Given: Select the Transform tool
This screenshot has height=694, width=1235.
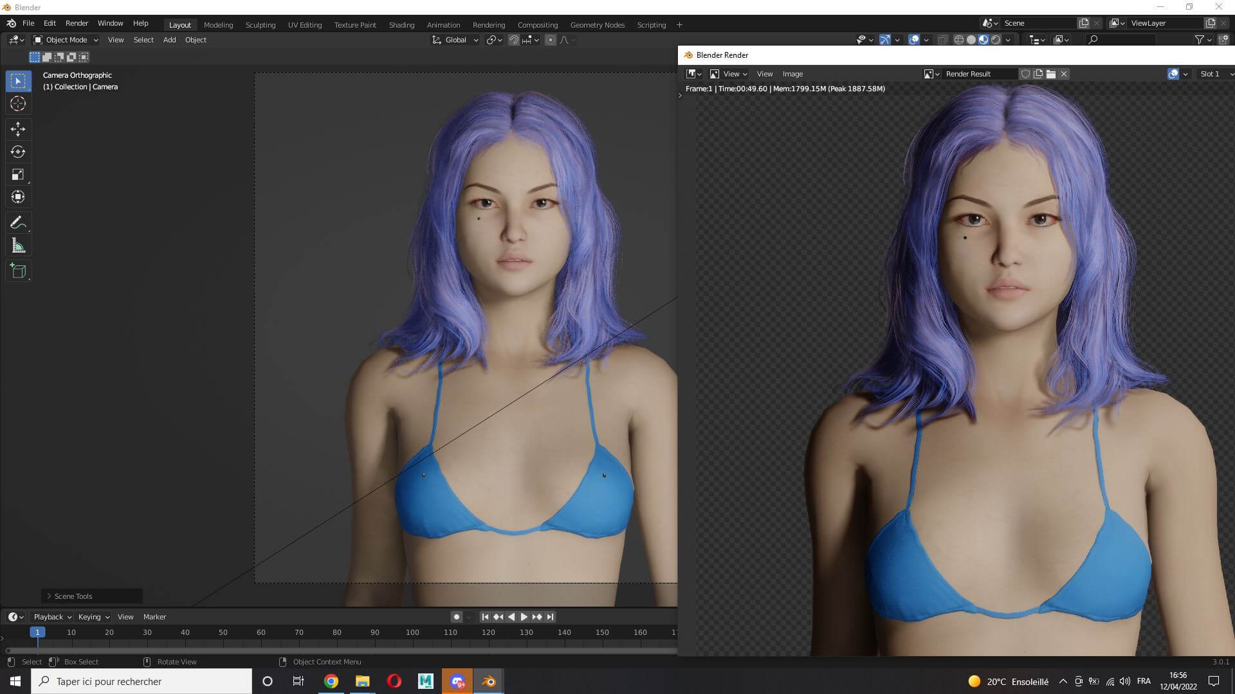Looking at the screenshot, I should click(x=18, y=197).
